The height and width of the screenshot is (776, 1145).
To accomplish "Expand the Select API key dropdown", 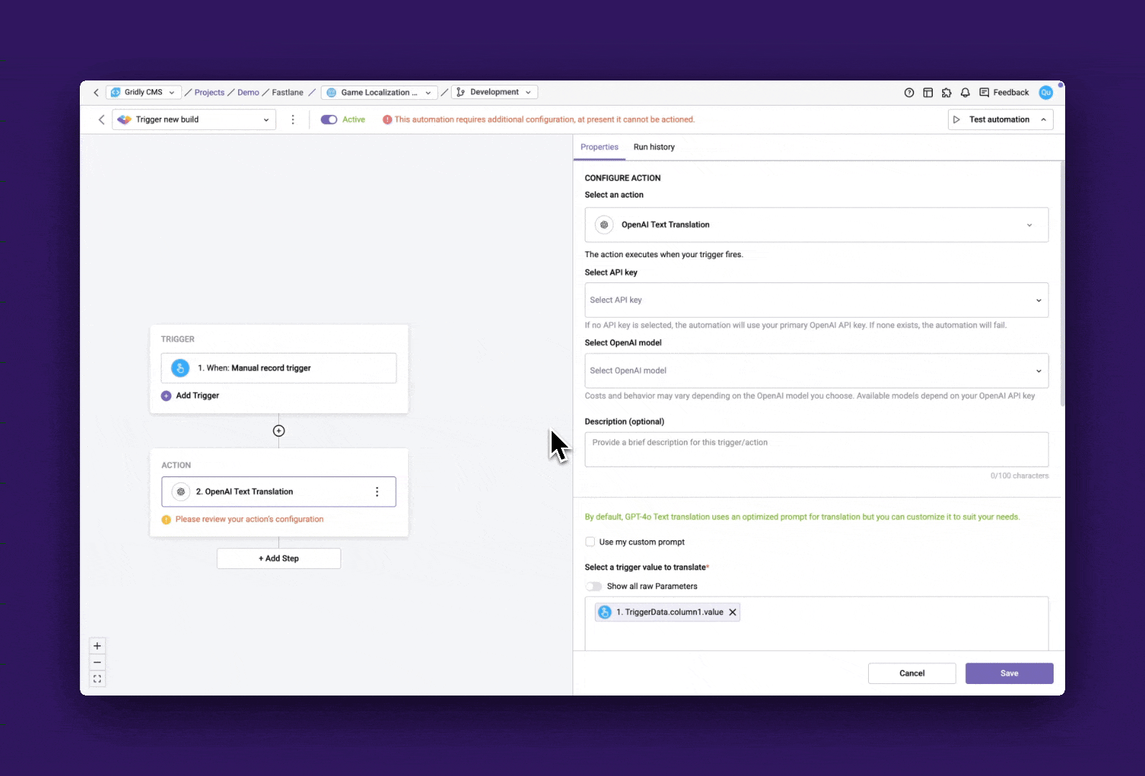I will (816, 300).
